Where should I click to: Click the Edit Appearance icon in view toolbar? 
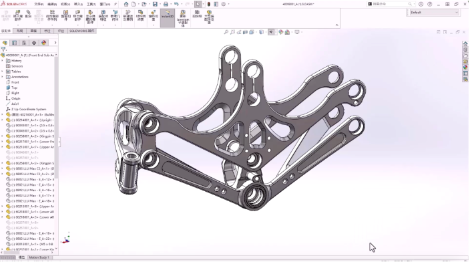point(281,32)
